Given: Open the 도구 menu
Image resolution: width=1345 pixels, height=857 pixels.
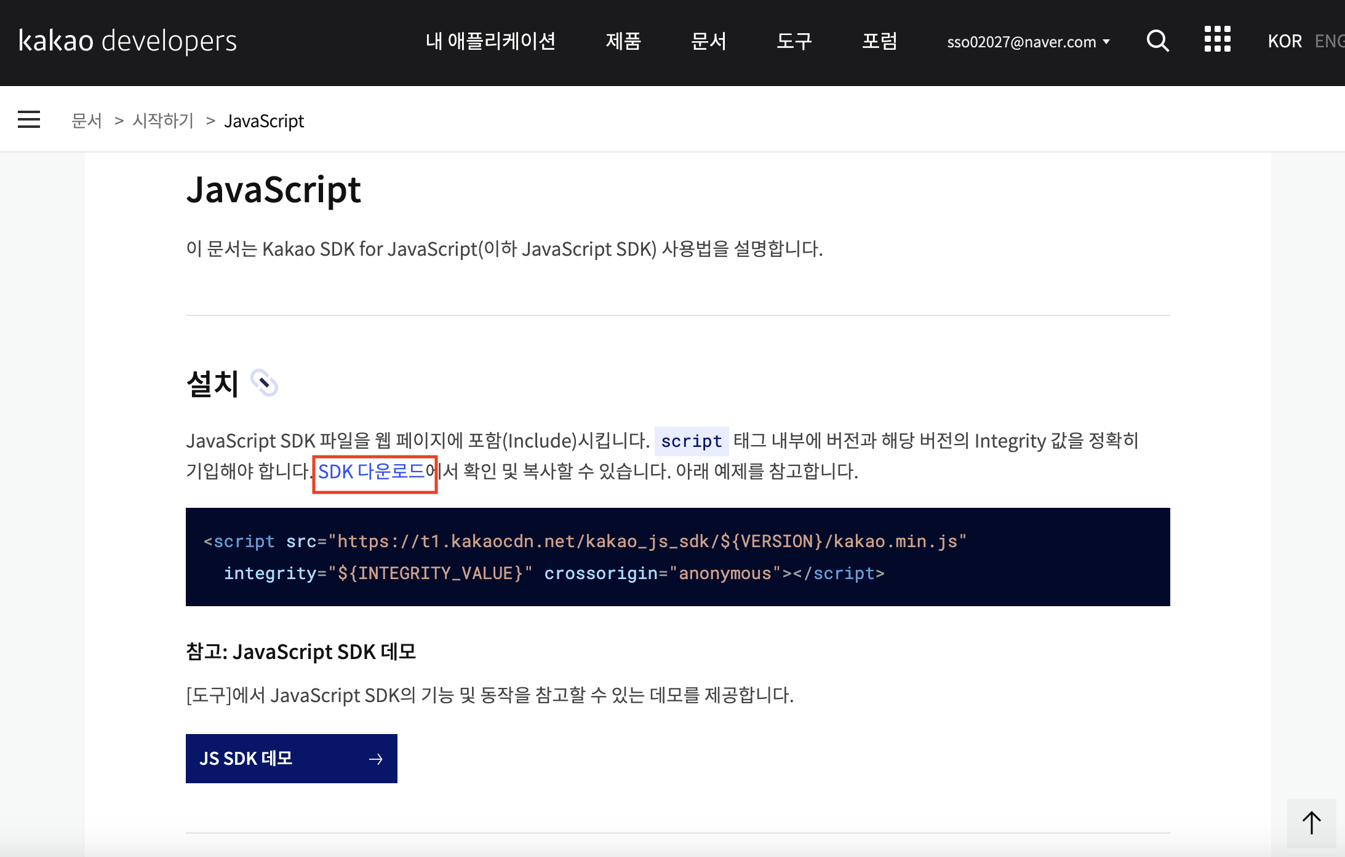Looking at the screenshot, I should point(794,41).
